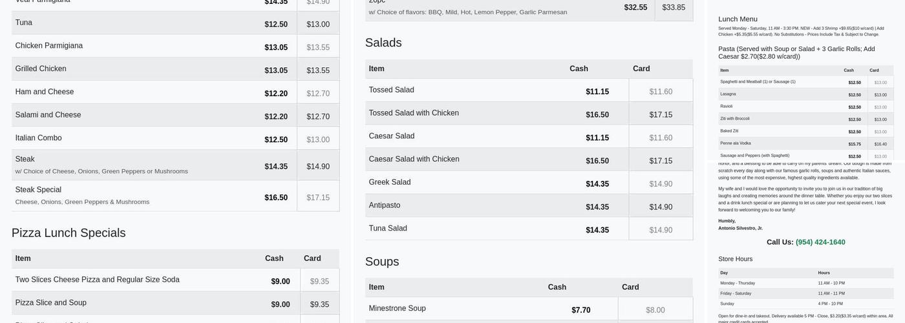Image resolution: width=905 pixels, height=323 pixels.
Task: Select the Tossed Salad with Chicken item
Action: point(414,113)
